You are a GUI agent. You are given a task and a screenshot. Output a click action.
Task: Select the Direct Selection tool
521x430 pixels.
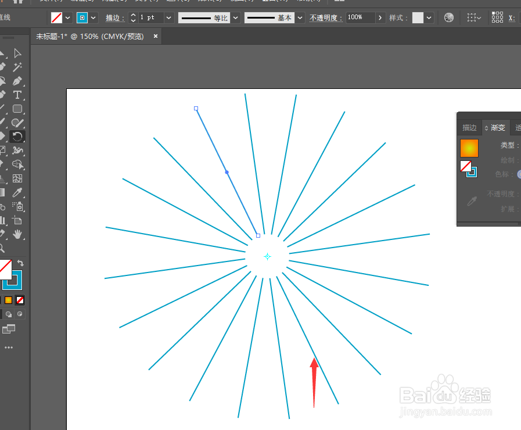coord(17,53)
